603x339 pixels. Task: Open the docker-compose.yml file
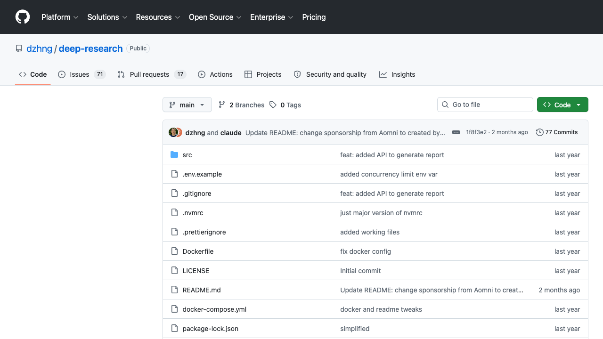coord(214,309)
